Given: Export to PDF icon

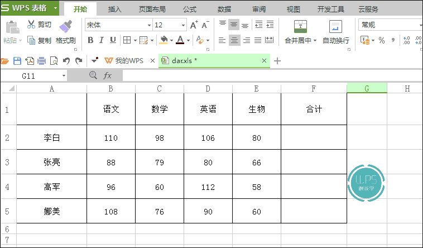Looking at the screenshot, I should coord(30,61).
